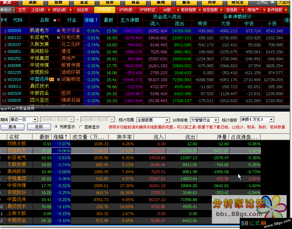Click the 成交量 column header
The image size is (292, 229).
(x=89, y=137)
